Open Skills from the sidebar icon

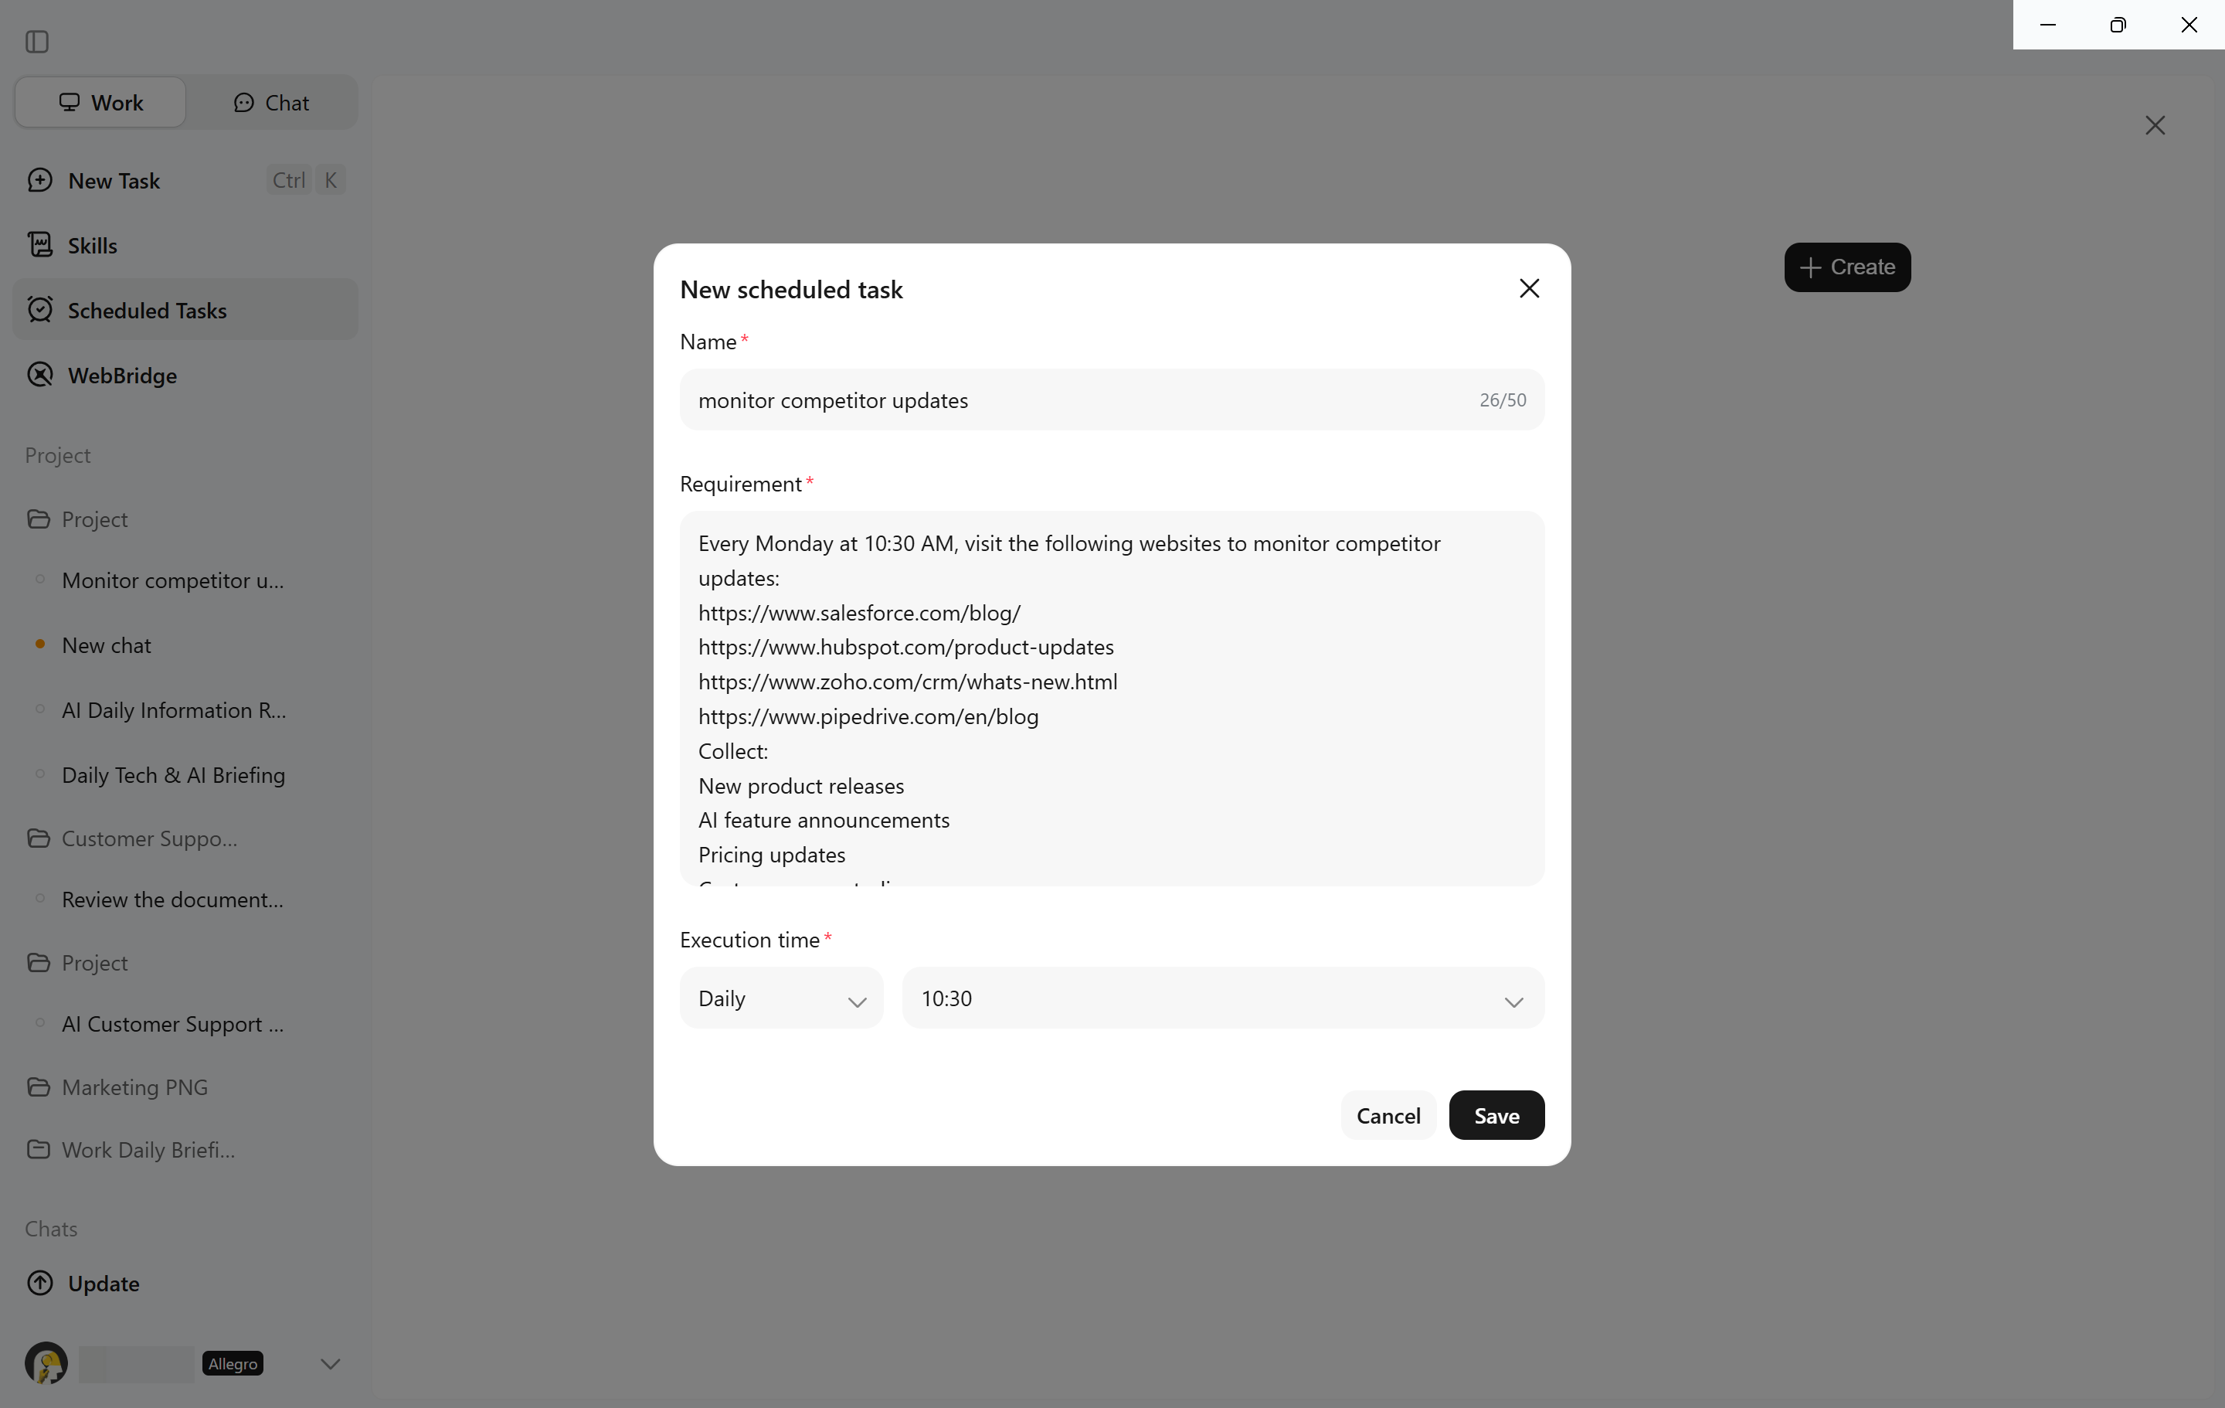point(39,245)
